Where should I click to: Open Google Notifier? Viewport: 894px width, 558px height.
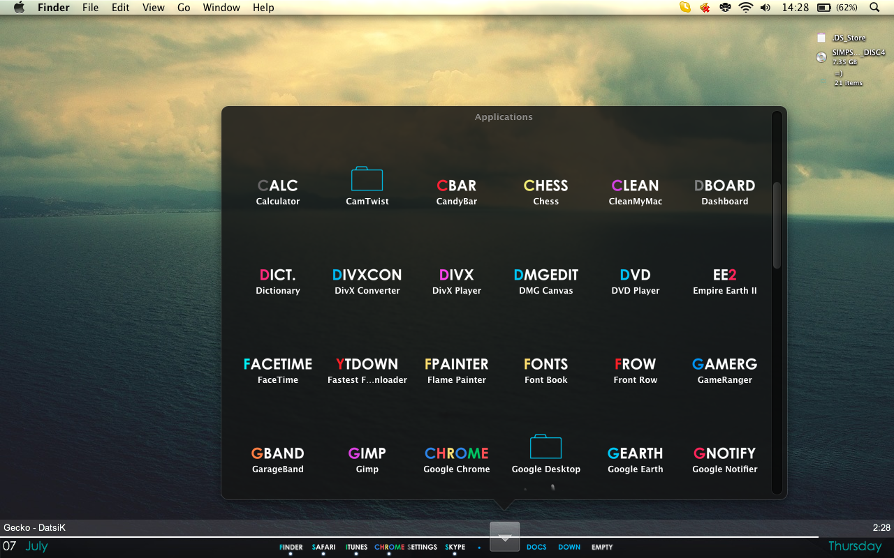[724, 460]
